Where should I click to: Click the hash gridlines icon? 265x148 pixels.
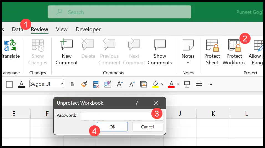click(199, 84)
